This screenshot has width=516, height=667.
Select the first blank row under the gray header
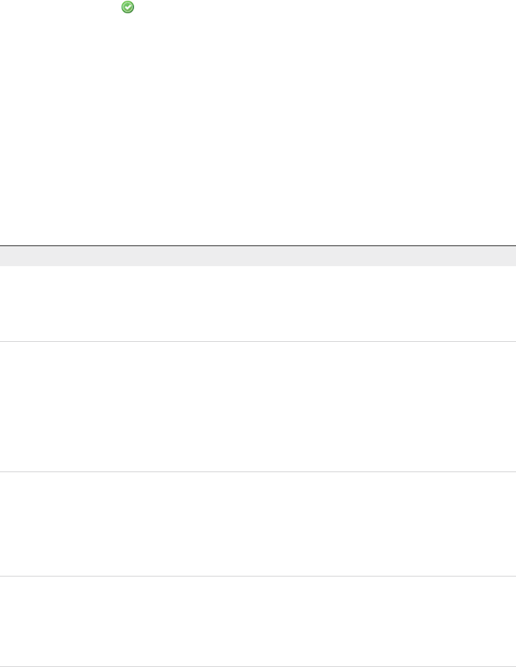pos(258,304)
